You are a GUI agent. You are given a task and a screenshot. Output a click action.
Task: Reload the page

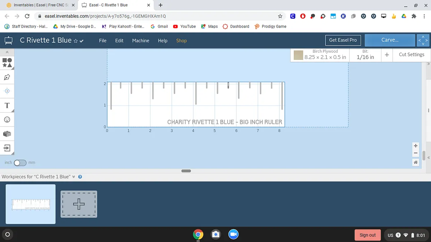click(27, 16)
